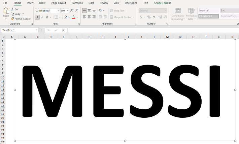This screenshot has height=144, width=239.
Task: Open the font size 300 dropdown
Action: 68,11
